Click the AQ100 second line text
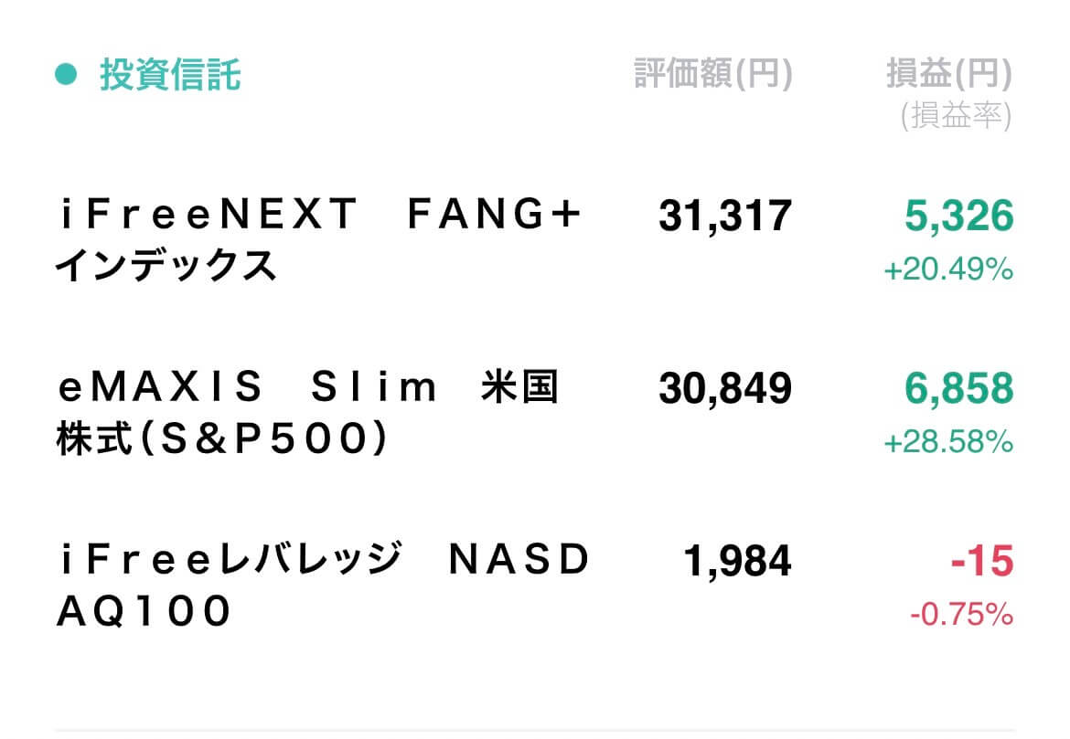The height and width of the screenshot is (739, 1070). [144, 611]
